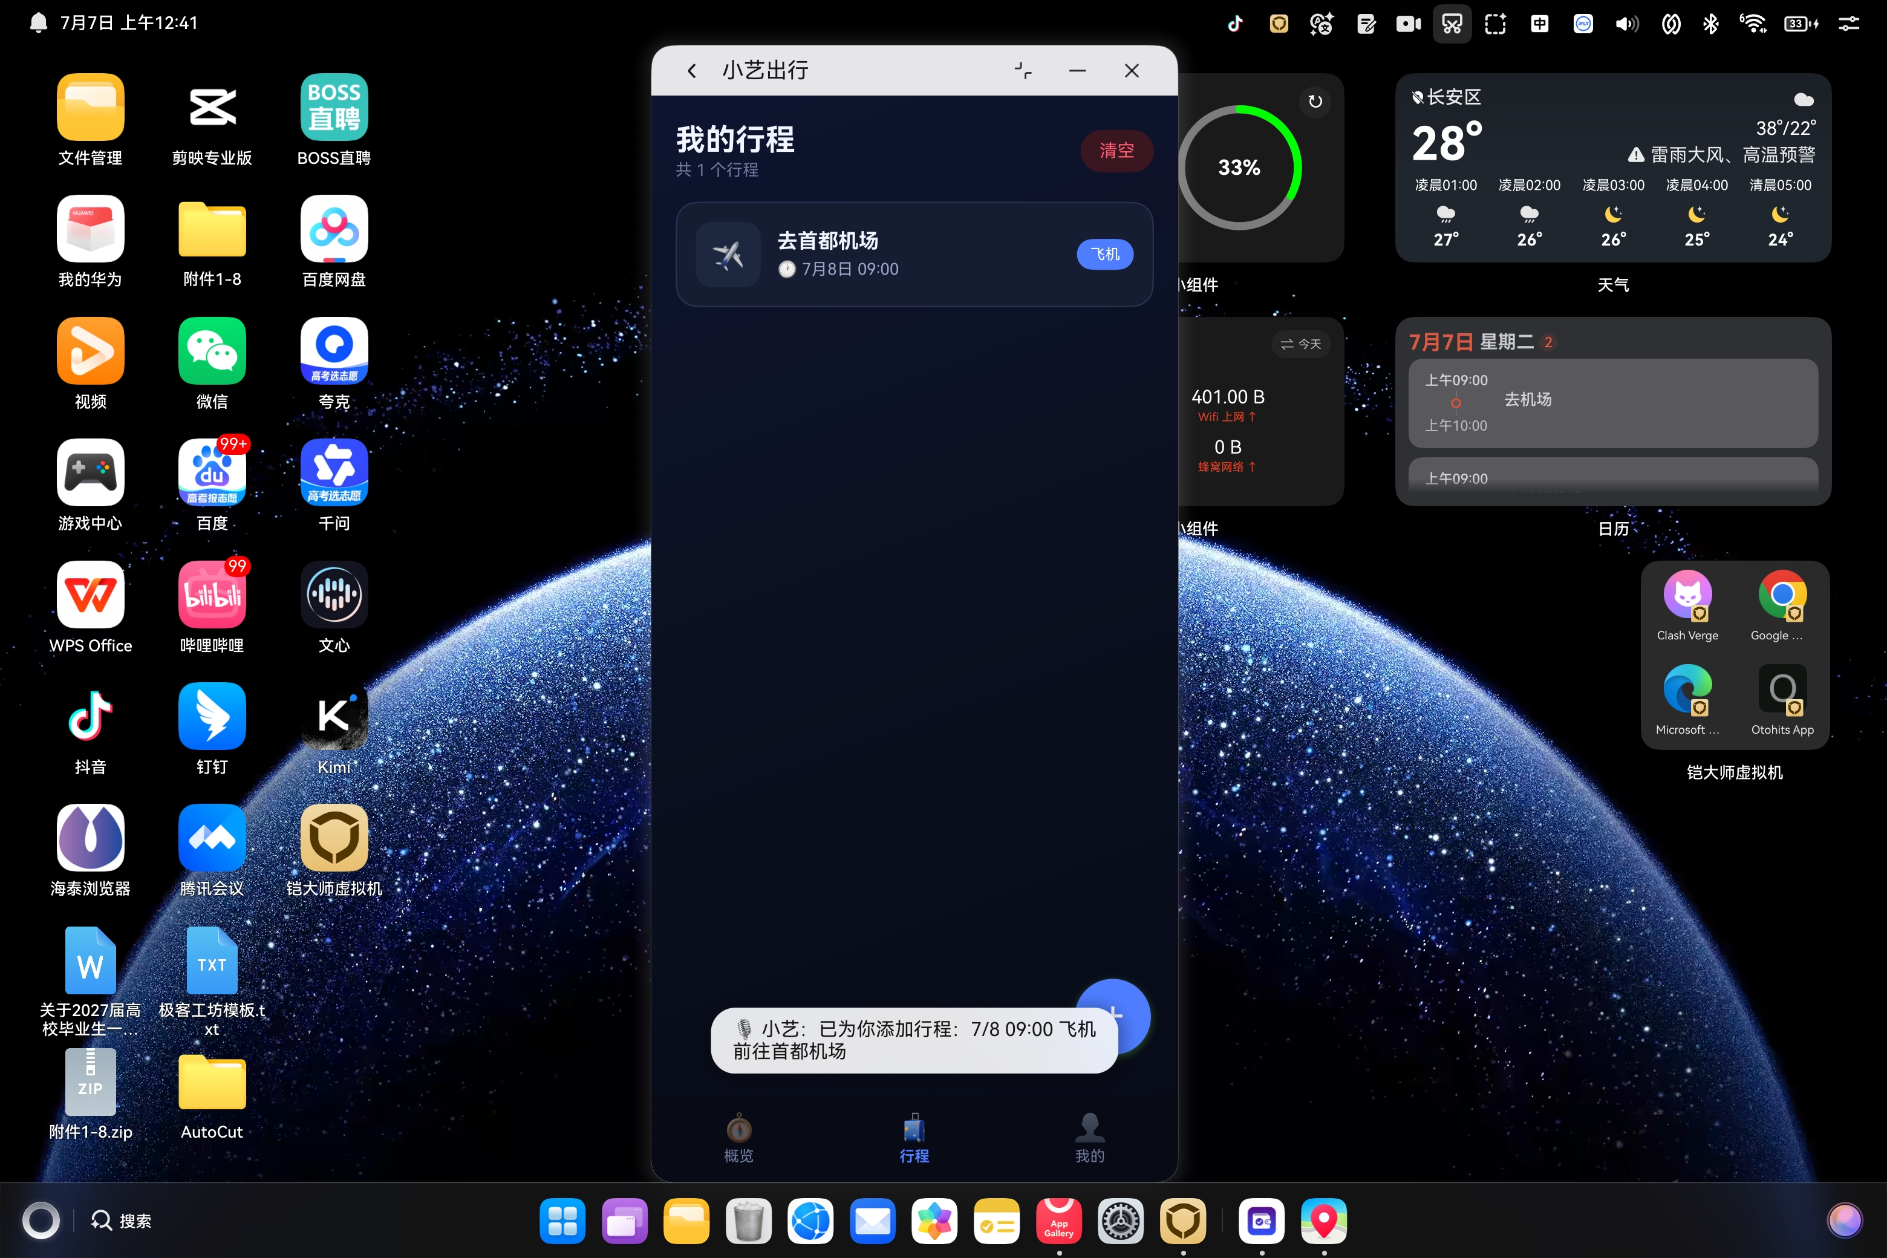Open the 百度 app icon
This screenshot has width=1887, height=1258.
click(x=212, y=472)
